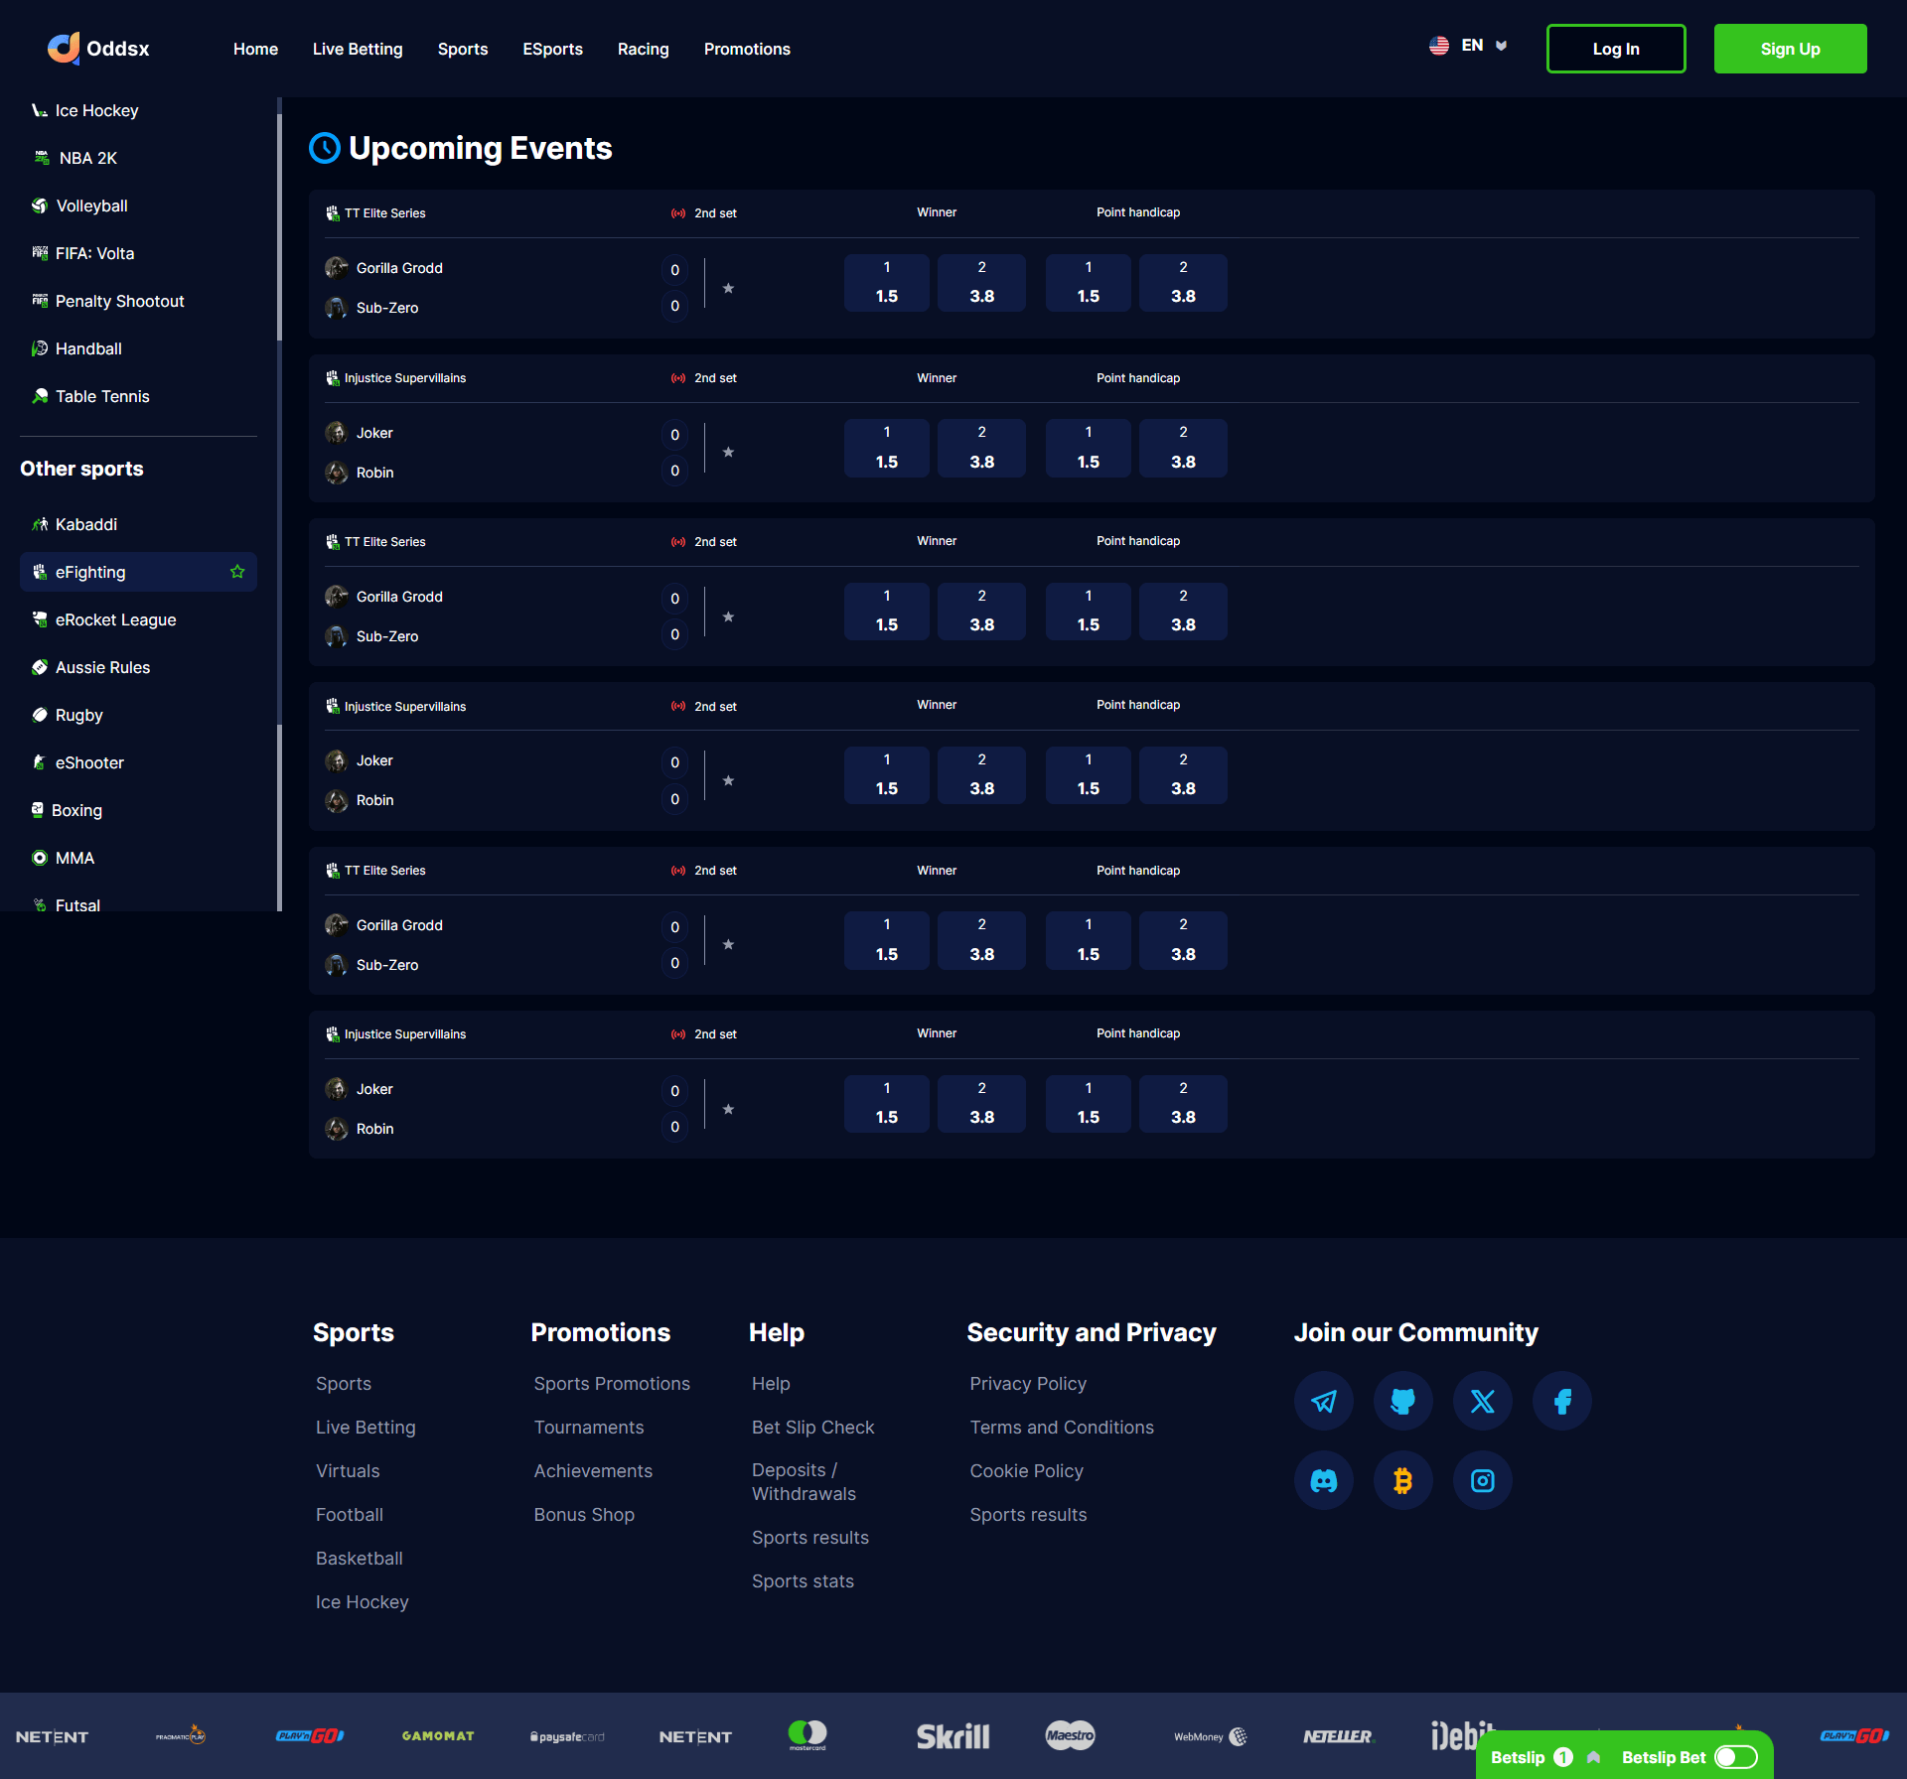1907x1779 pixels.
Task: Click the Log In button
Action: (x=1615, y=49)
